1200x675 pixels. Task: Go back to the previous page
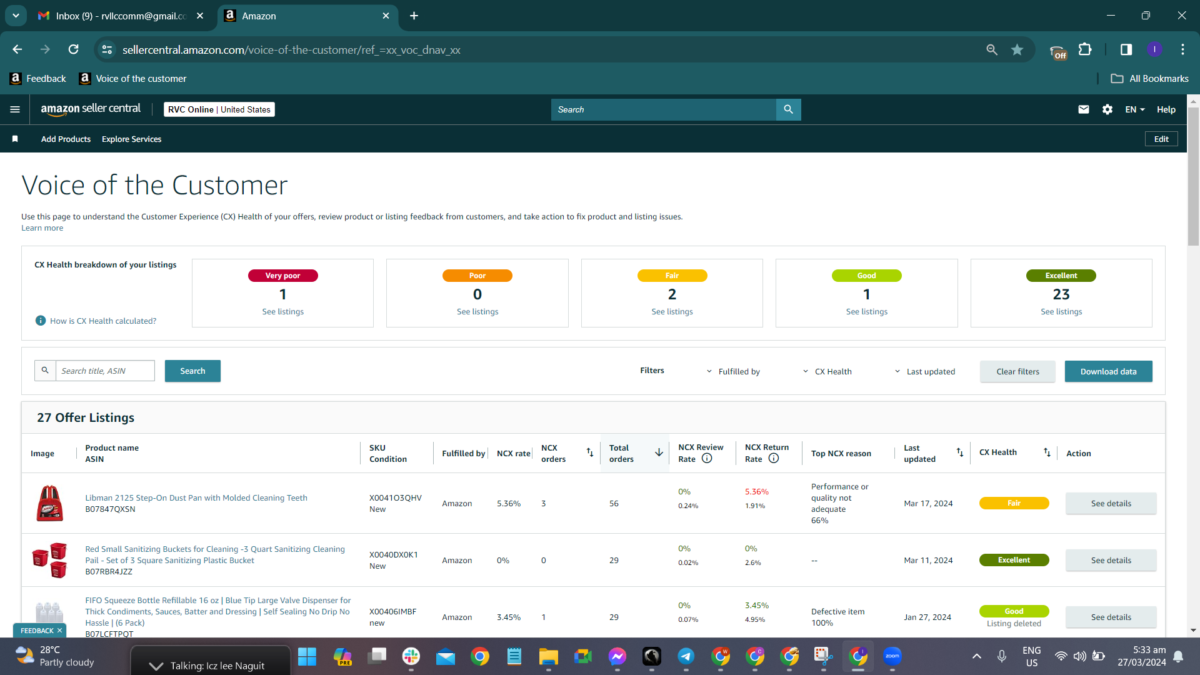[17, 49]
